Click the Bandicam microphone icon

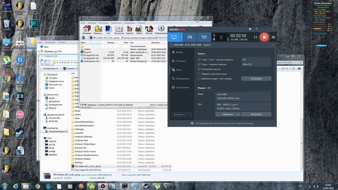click(214, 39)
